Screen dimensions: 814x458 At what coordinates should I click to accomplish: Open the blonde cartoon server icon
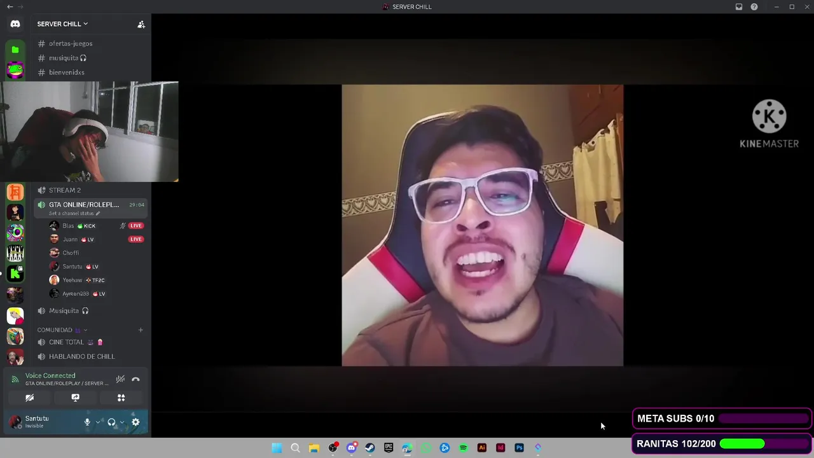[15, 316]
